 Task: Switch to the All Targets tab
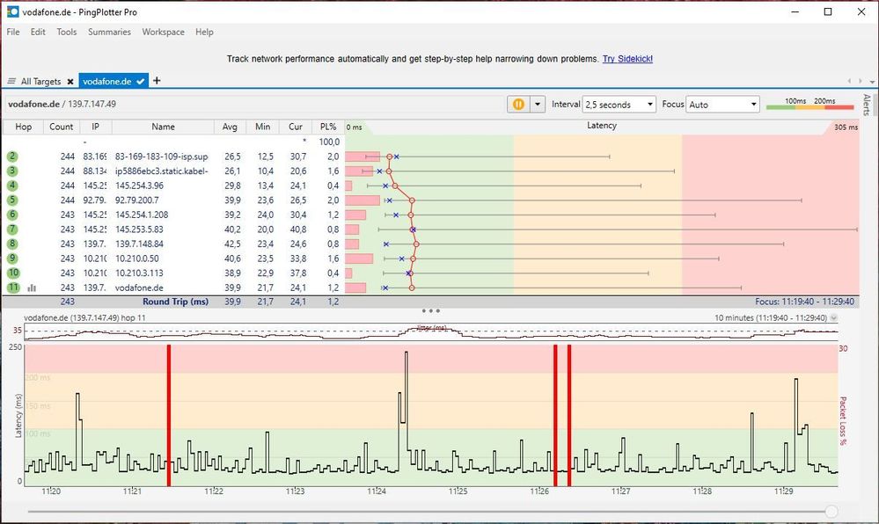pyautogui.click(x=40, y=82)
